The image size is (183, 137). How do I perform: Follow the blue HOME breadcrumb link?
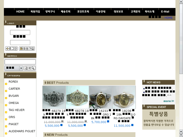168,18
